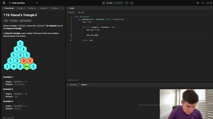This screenshot has width=213, height=119.
Task: Switch to the Testcase tab
Action: (x=72, y=85)
